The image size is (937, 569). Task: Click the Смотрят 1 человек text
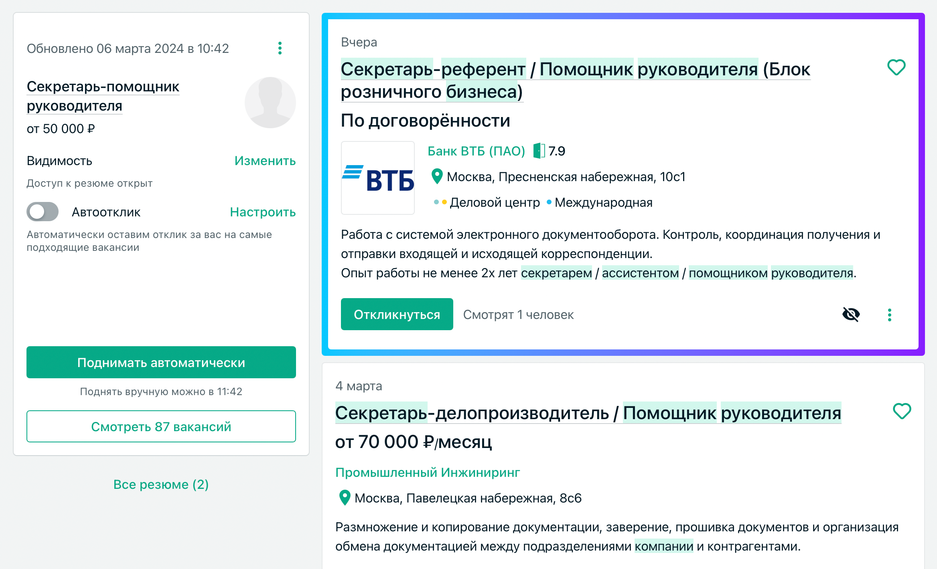[518, 315]
